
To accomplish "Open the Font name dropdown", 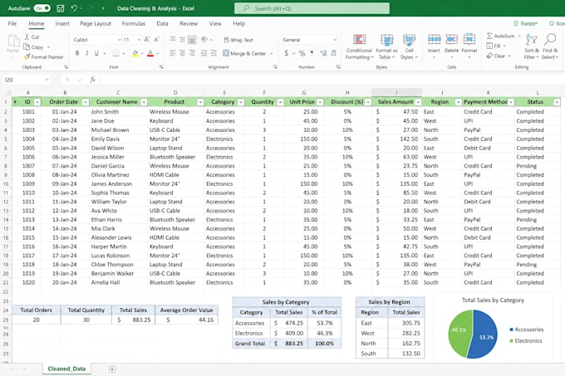I will click(120, 40).
